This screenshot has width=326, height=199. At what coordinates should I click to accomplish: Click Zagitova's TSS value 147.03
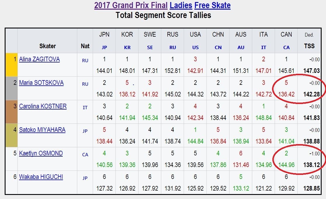pyautogui.click(x=311, y=71)
